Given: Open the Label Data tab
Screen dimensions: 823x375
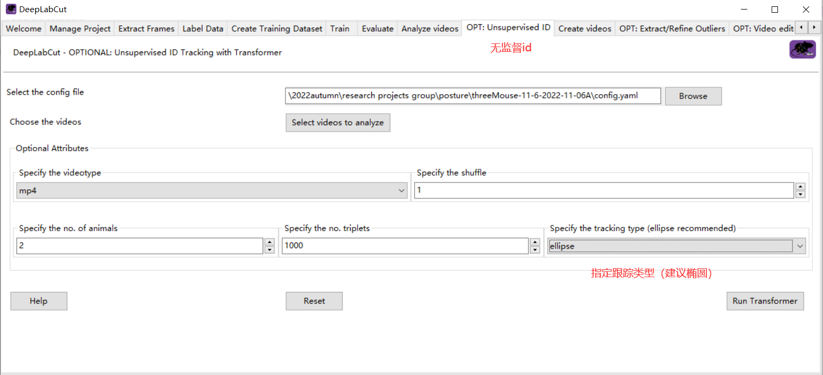Looking at the screenshot, I should coord(203,29).
